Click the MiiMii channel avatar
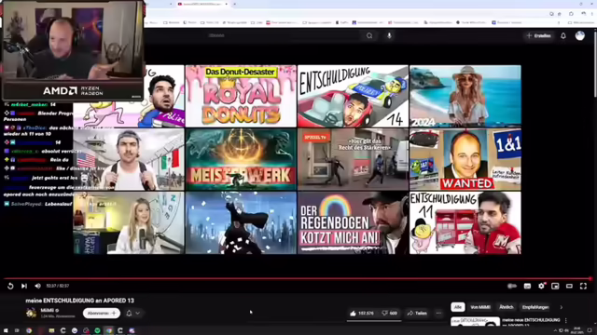Image resolution: width=597 pixels, height=335 pixels. coord(31,313)
